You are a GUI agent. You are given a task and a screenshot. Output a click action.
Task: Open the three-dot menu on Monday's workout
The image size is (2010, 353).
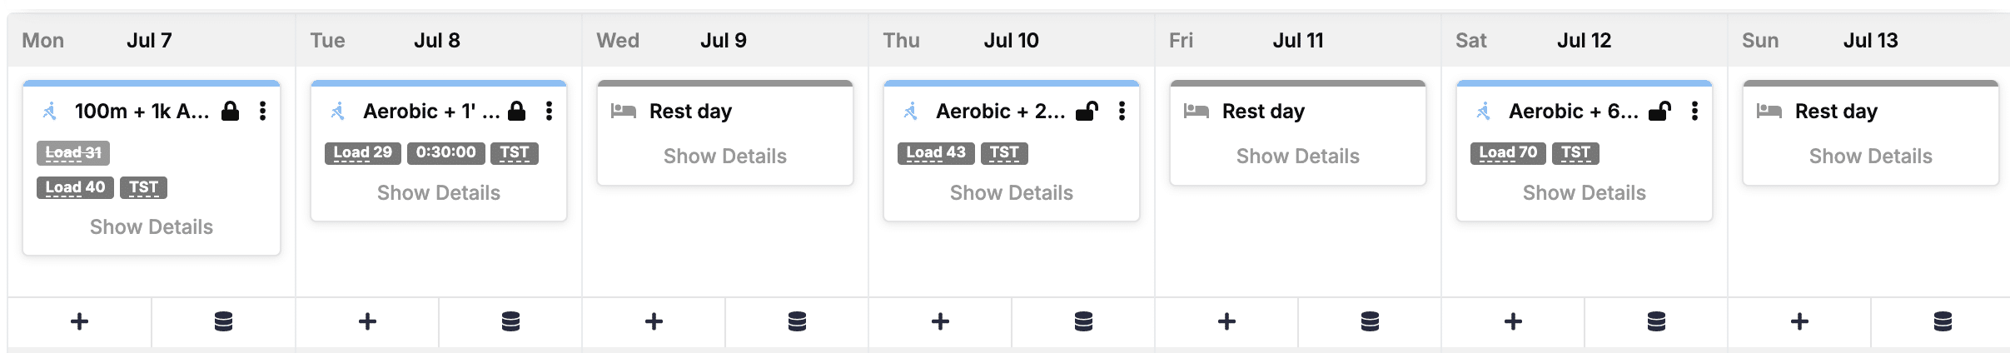(x=263, y=111)
